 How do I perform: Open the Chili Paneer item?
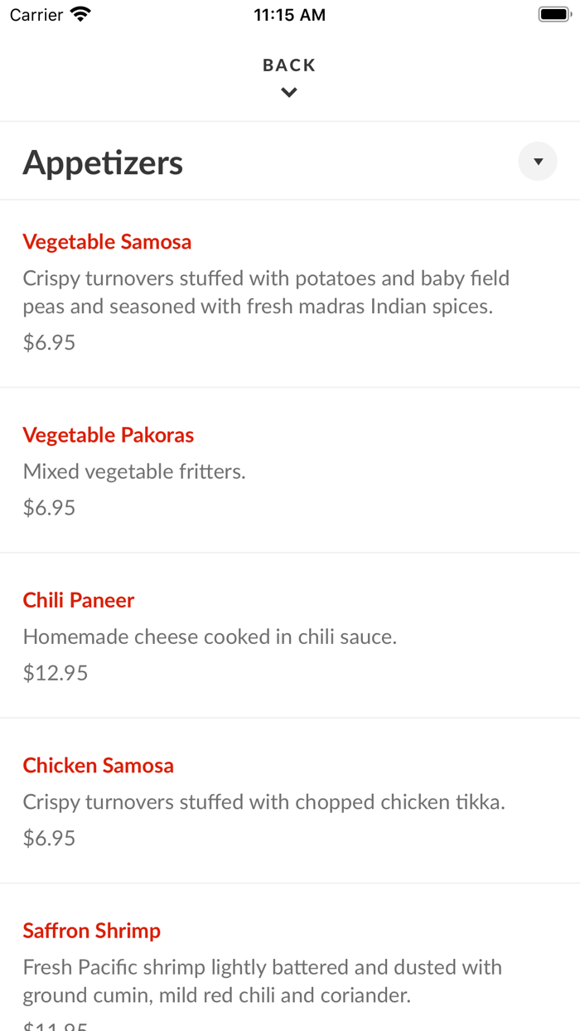(x=78, y=599)
